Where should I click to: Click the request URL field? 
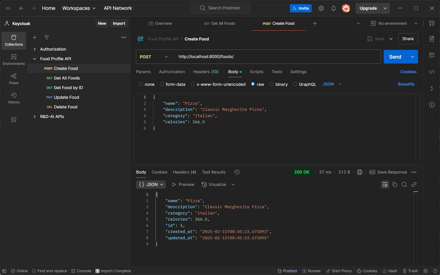coord(277,57)
